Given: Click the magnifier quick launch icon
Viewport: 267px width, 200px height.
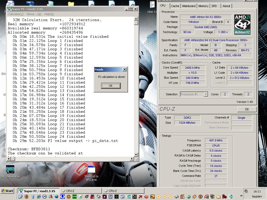Looking at the screenshot, I should [177, 197].
